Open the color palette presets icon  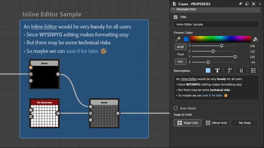pyautogui.click(x=255, y=39)
